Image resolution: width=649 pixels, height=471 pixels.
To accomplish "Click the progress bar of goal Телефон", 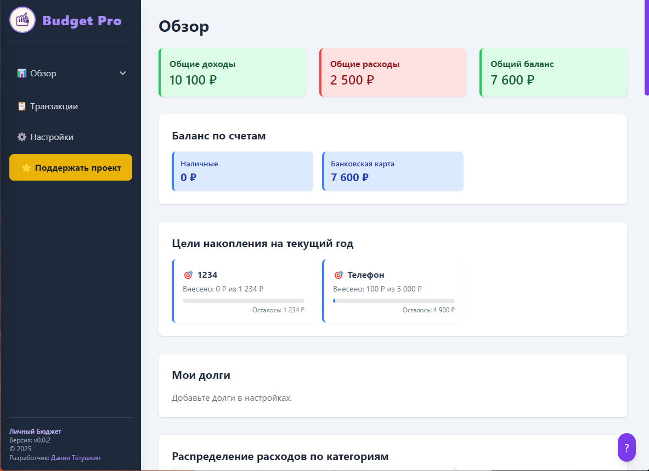I will pyautogui.click(x=393, y=300).
